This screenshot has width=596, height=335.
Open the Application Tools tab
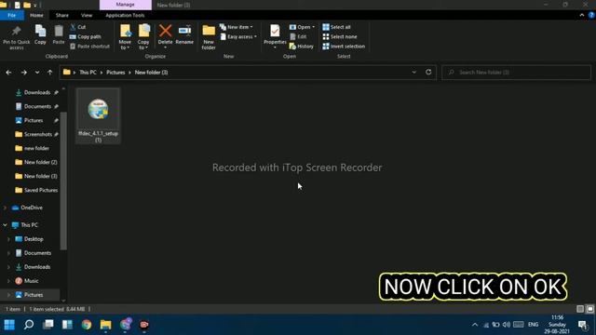click(125, 15)
